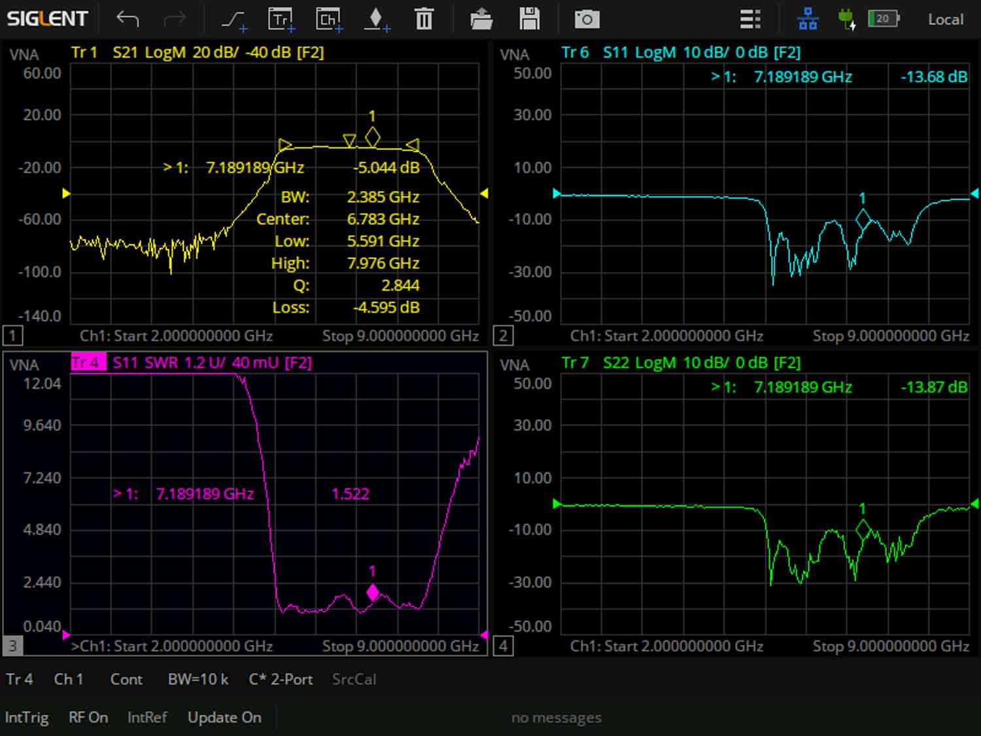The width and height of the screenshot is (981, 736).
Task: Toggle the Update On indicator
Action: pos(224,718)
